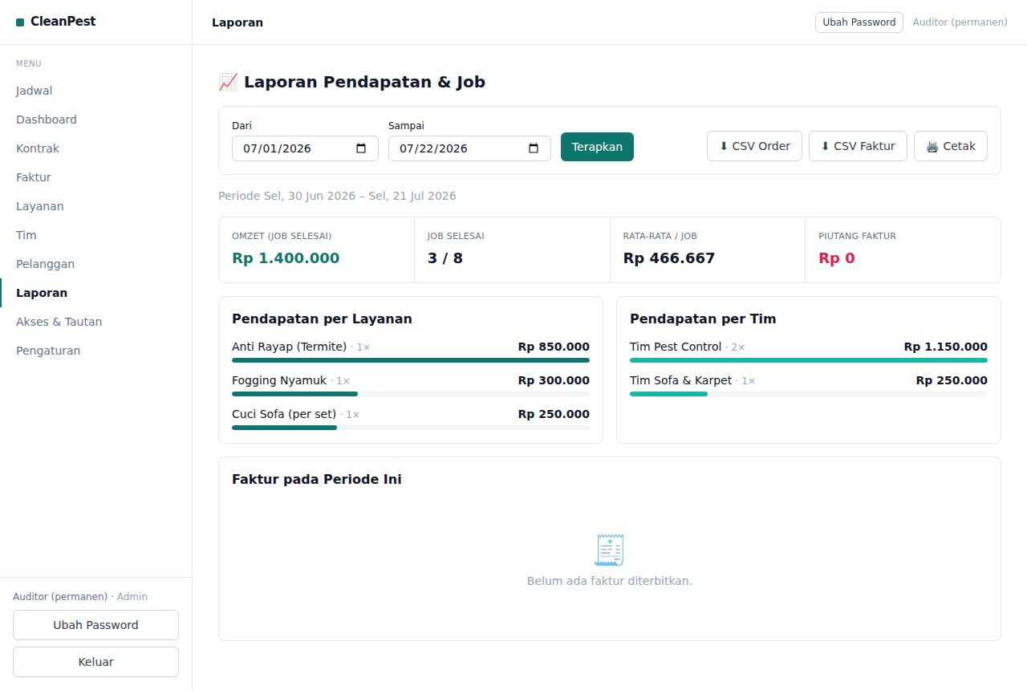Click the CleanPest logo square
Screen dimensions: 1027x690
click(x=20, y=22)
